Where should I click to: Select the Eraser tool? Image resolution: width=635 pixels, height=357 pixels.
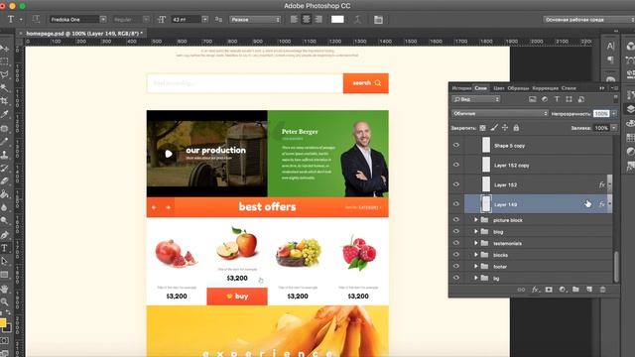pos(4,180)
